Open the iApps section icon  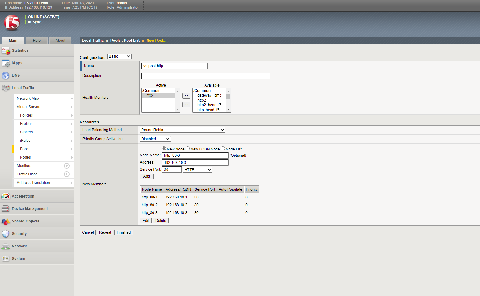(6, 63)
